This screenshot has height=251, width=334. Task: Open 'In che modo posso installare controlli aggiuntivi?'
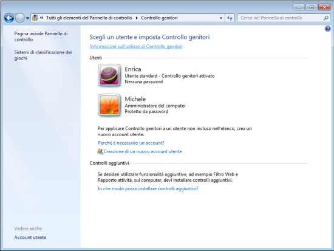pyautogui.click(x=148, y=188)
